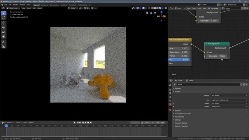Switch to the Layout workspace tab
The width and height of the screenshot is (249, 140).
(36, 5)
